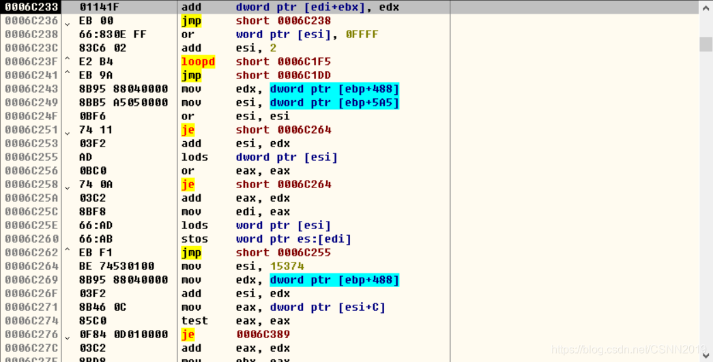Click operand short 0006C1DD

point(283,76)
